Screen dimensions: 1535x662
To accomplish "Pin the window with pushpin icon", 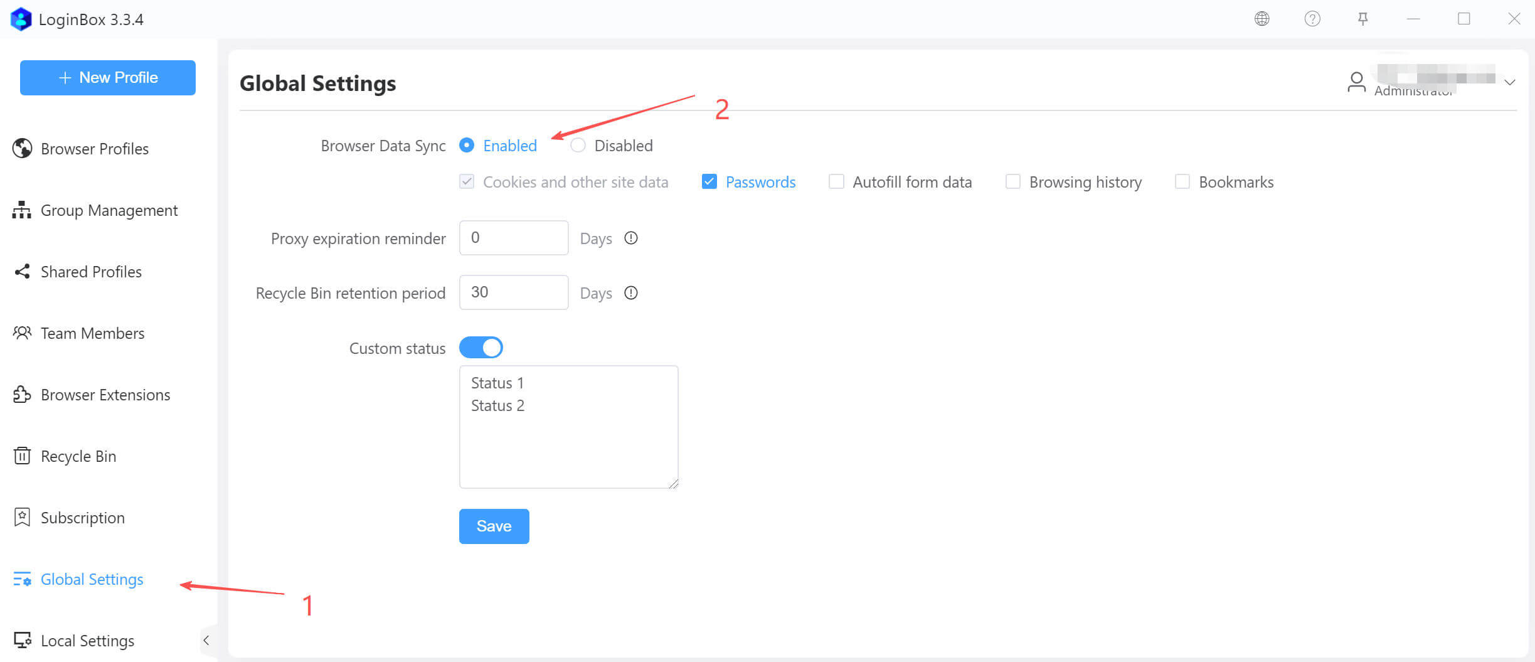I will [x=1362, y=19].
